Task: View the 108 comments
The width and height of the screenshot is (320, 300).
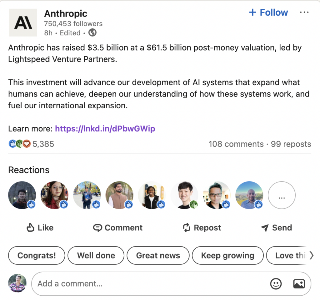Action: coord(236,144)
